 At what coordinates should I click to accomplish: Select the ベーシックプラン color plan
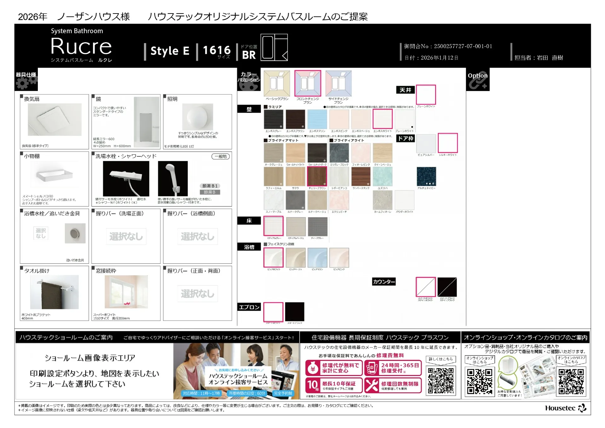tap(277, 84)
